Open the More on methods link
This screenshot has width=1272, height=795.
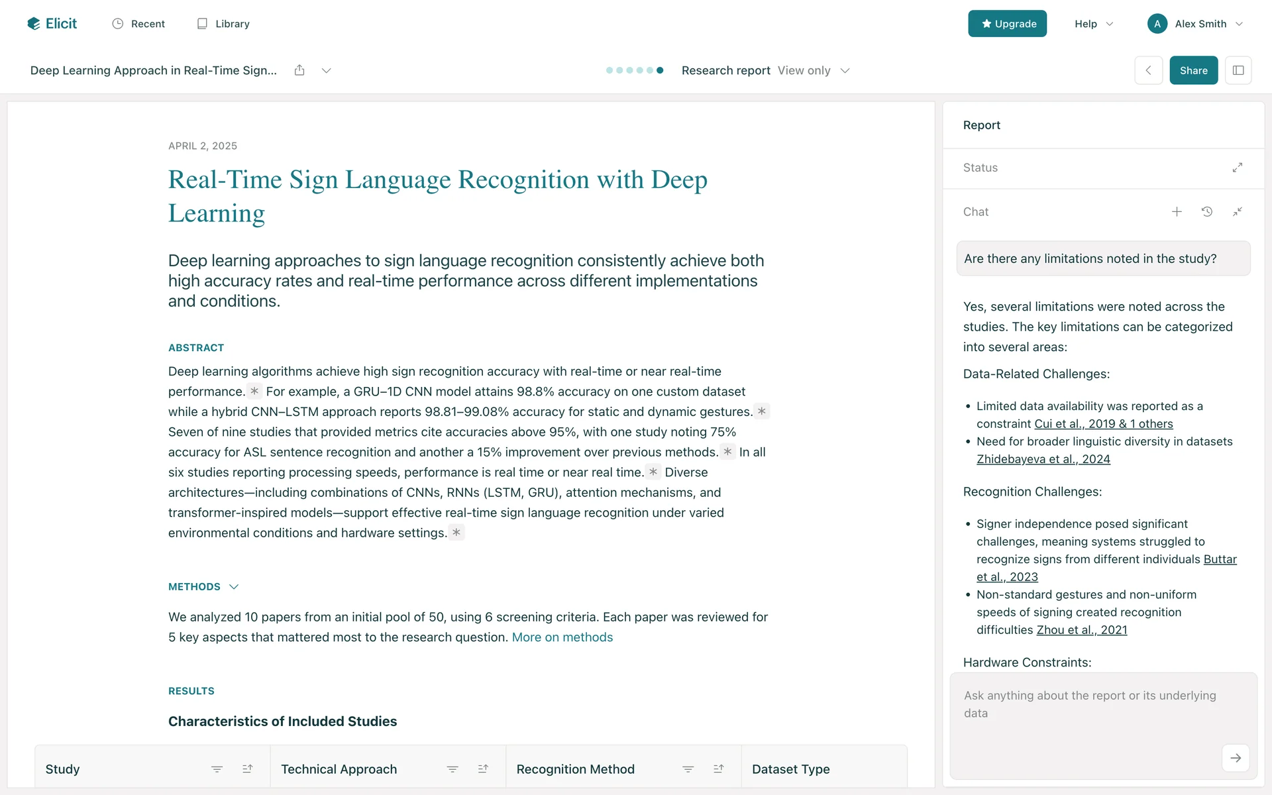[x=562, y=637]
